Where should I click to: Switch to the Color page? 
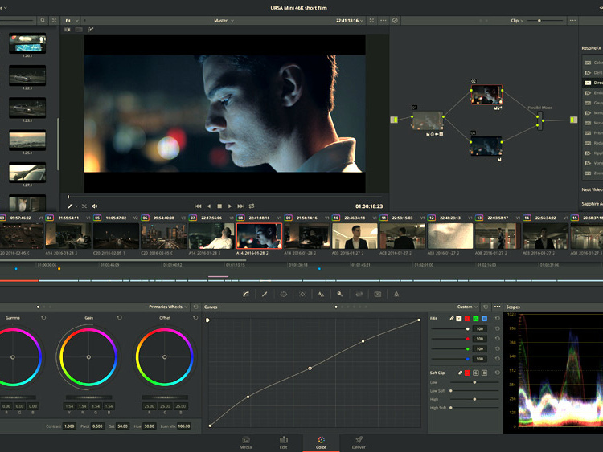321,442
